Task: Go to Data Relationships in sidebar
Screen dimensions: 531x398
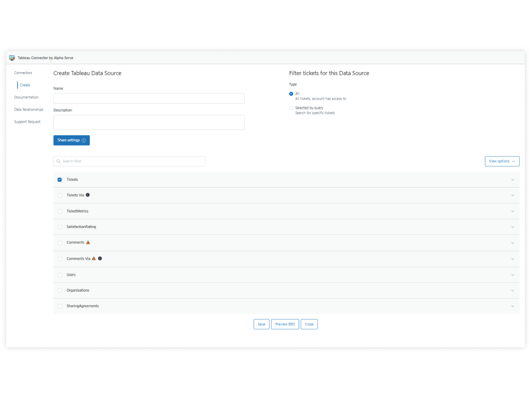Action: point(27,109)
